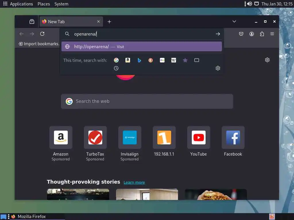This screenshot has width=294, height=220.
Task: Open first story thumbnail with night scene
Action: (x=78, y=195)
